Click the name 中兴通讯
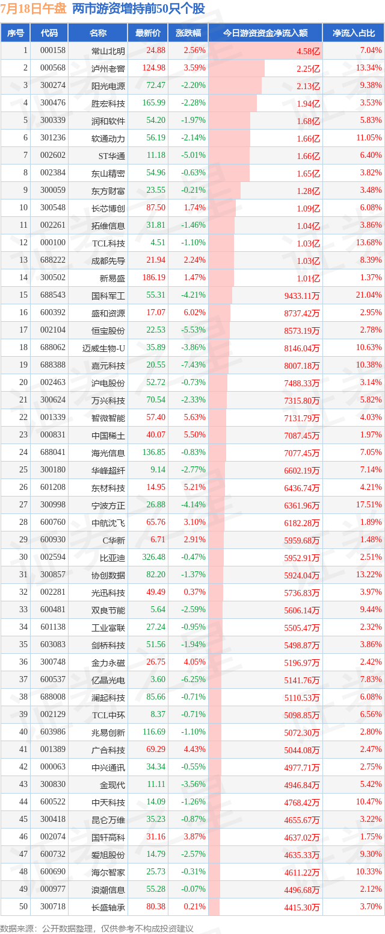385x934 pixels. [108, 768]
